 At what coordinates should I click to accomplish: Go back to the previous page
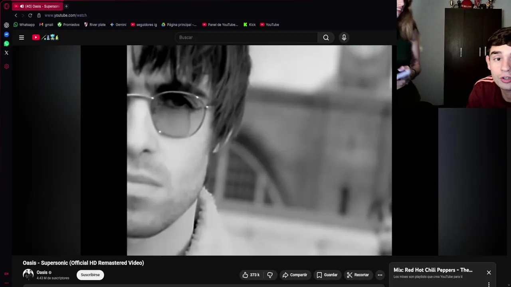pos(16,15)
